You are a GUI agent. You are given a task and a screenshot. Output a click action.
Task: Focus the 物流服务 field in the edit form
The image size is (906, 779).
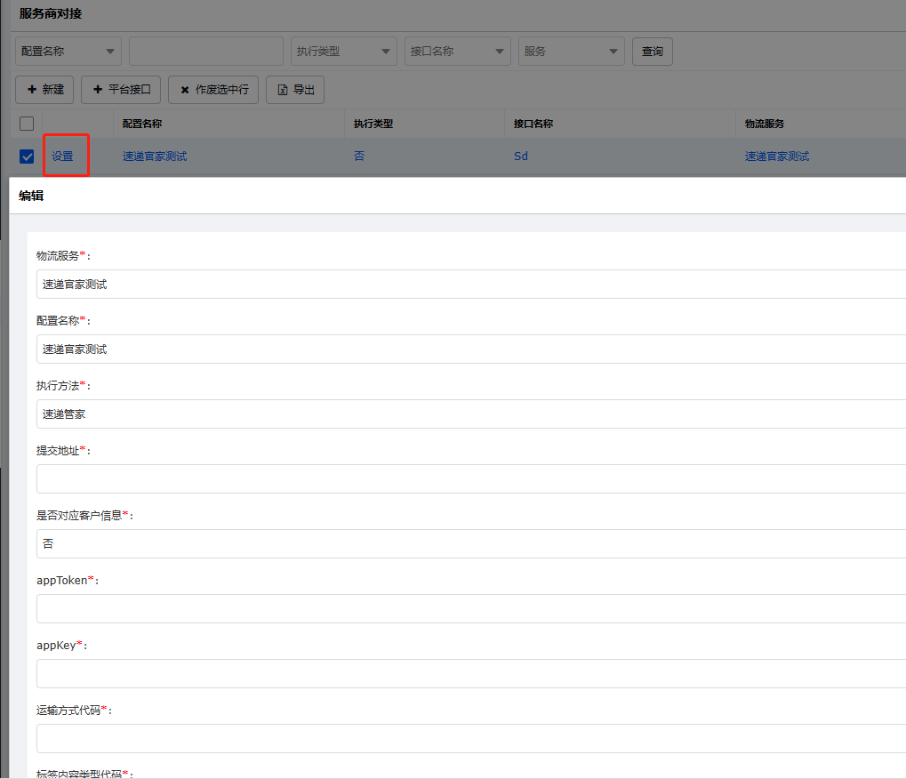pyautogui.click(x=471, y=285)
